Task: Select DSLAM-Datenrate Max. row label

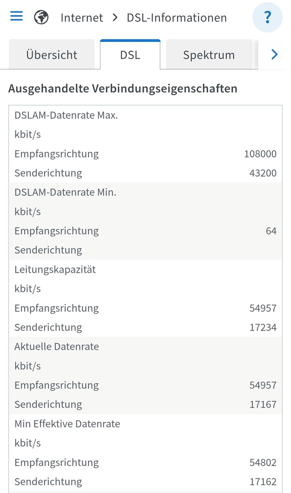Action: tap(66, 115)
